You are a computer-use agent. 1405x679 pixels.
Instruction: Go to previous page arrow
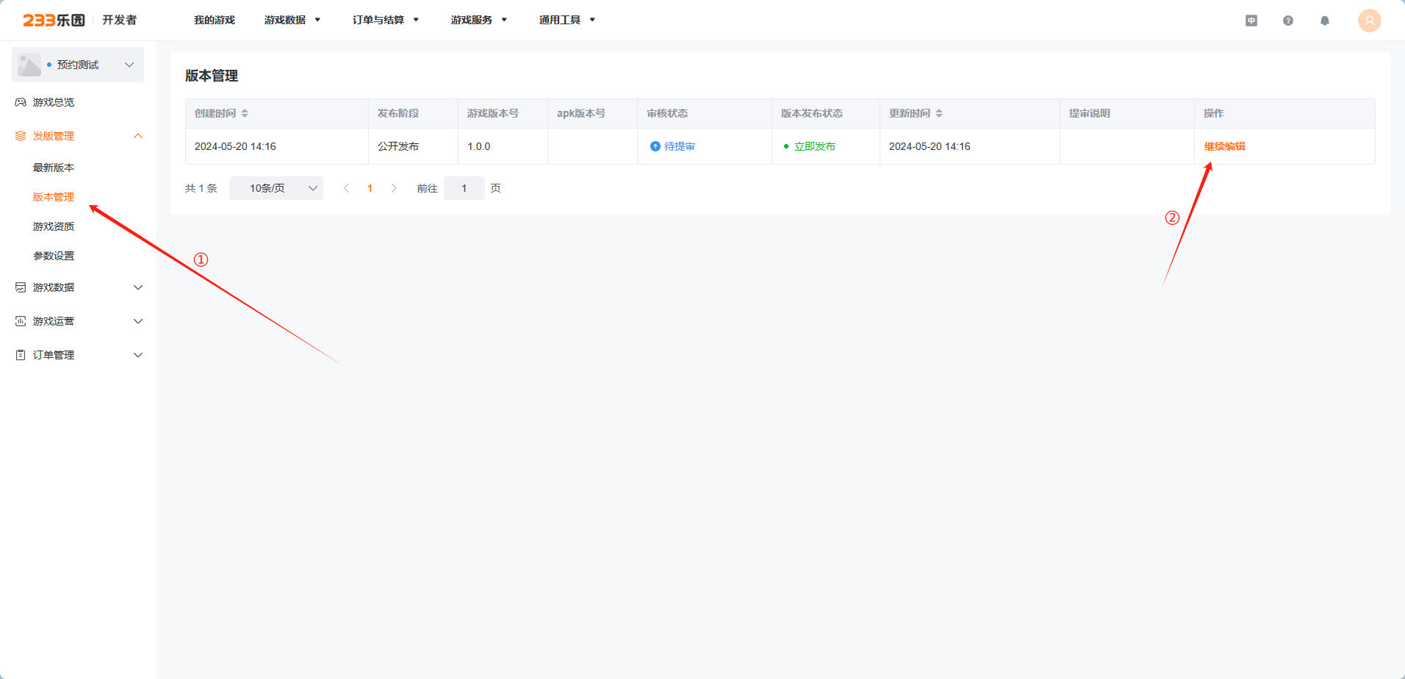(346, 188)
